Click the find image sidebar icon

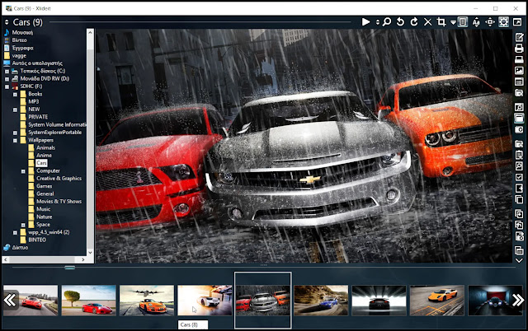pos(519,166)
